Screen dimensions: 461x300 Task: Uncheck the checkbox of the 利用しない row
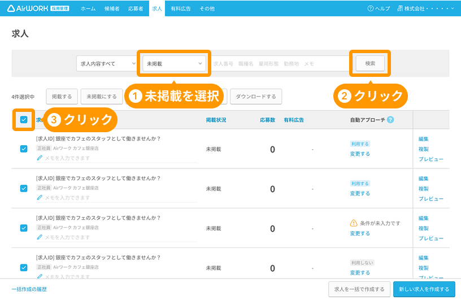(x=24, y=268)
